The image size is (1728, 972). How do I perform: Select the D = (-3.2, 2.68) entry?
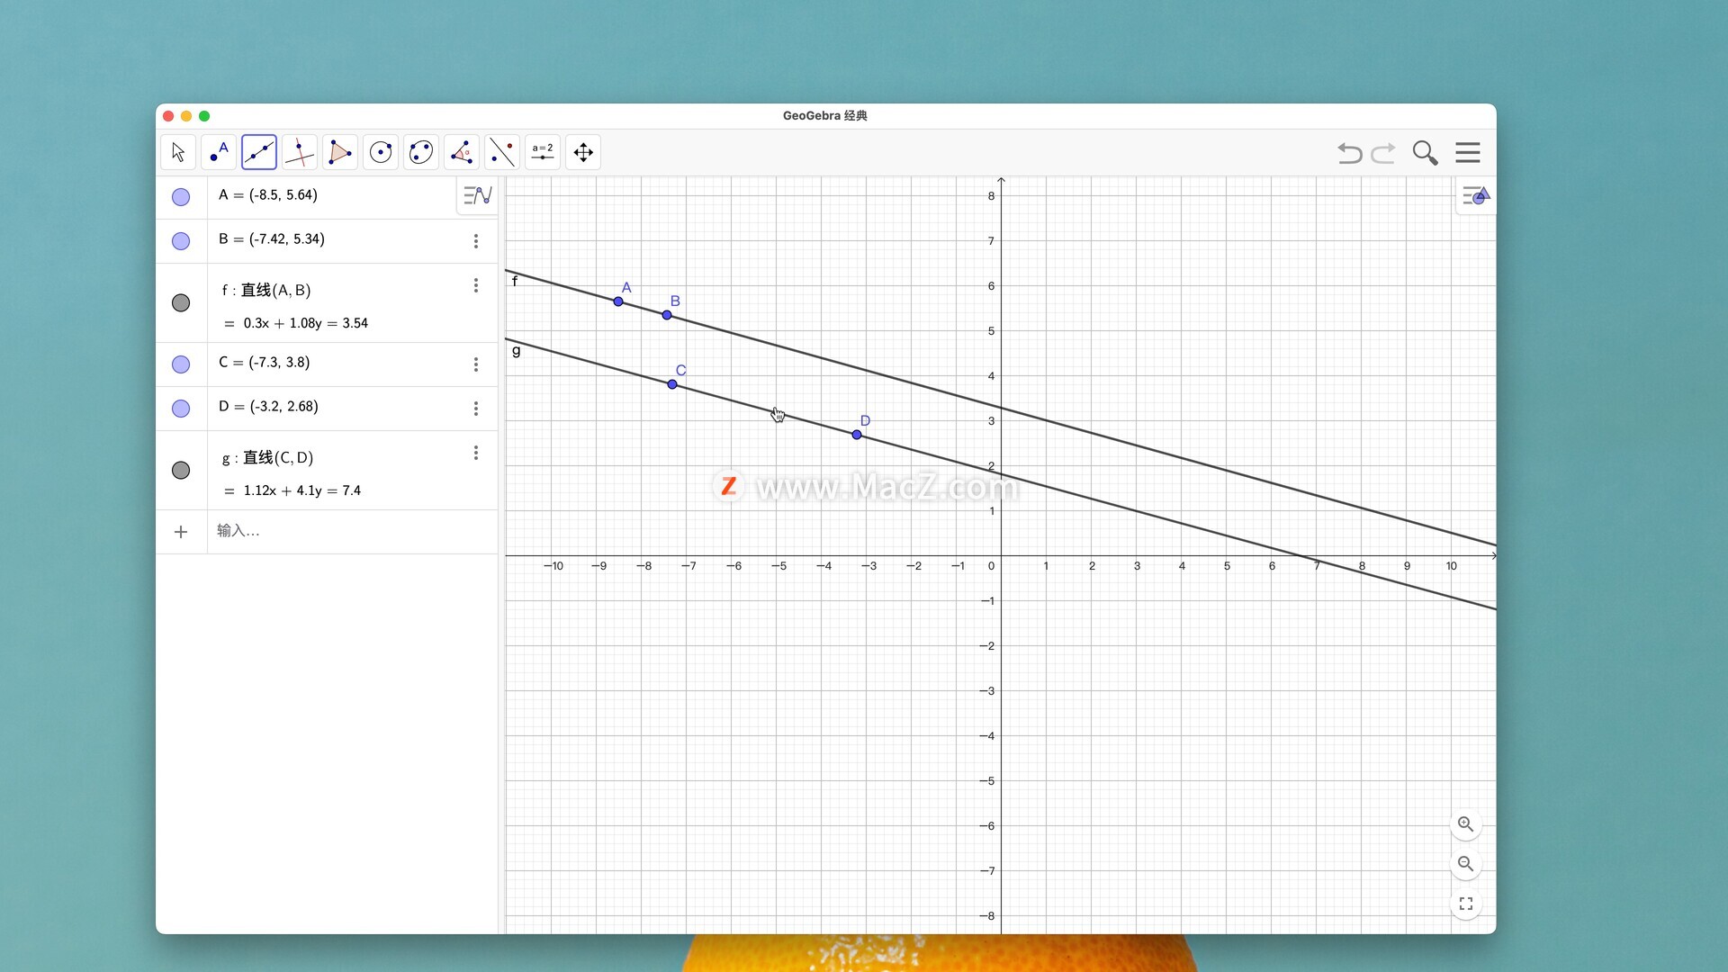[268, 407]
